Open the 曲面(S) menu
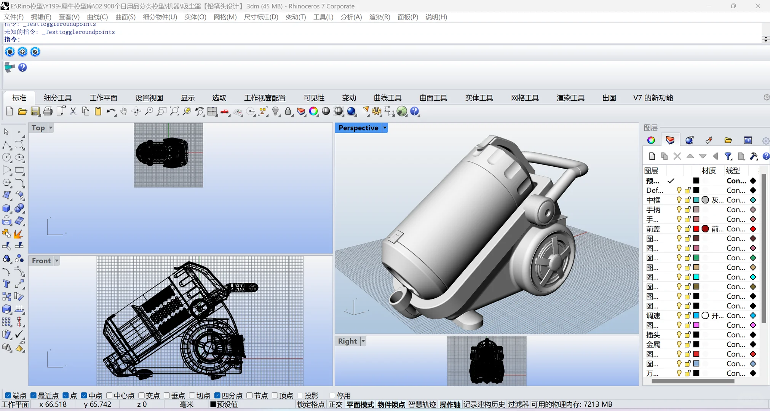This screenshot has height=411, width=770. pos(125,17)
